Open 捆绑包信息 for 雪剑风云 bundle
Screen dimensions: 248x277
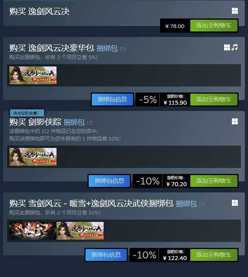[106, 255]
